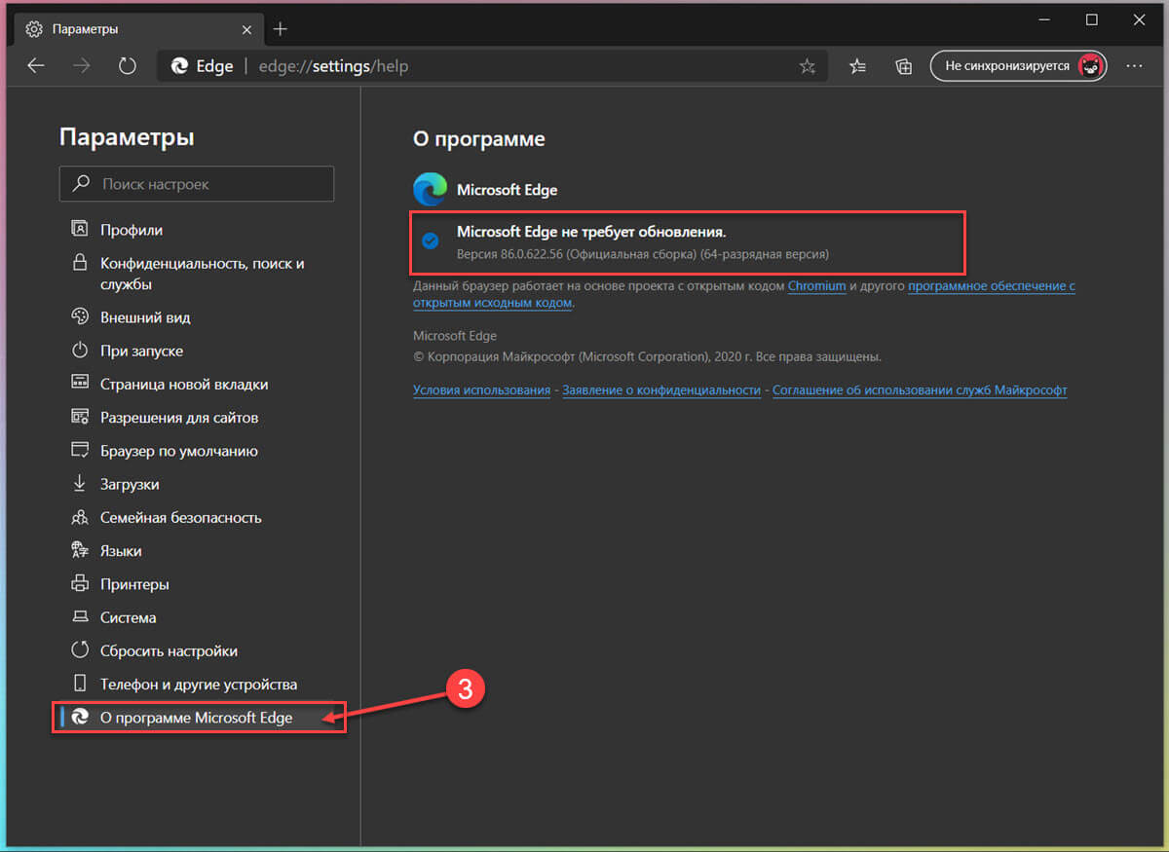This screenshot has height=852, width=1169.
Task: Click the Не синхронизируется profile button
Action: (1019, 66)
